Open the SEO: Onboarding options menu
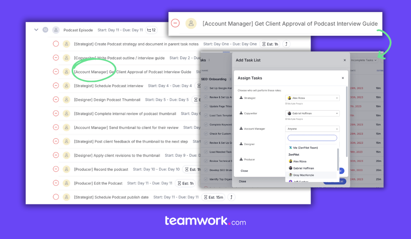 231,79
